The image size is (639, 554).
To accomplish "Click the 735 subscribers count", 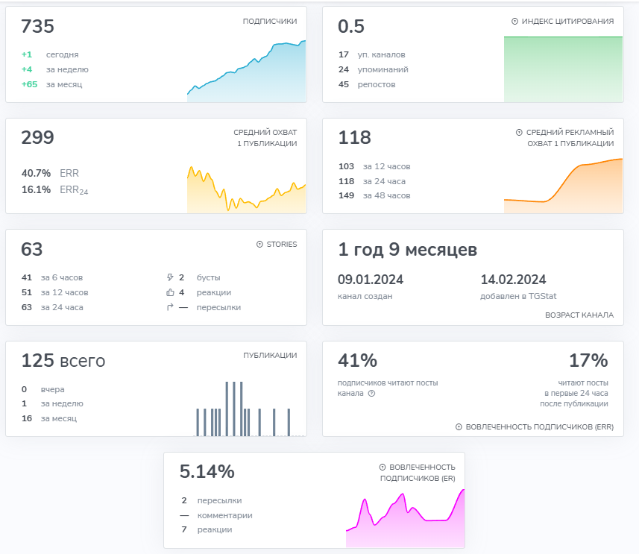I will tap(38, 27).
